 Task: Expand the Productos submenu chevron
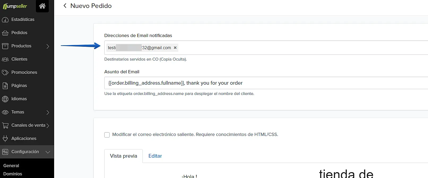click(x=48, y=46)
